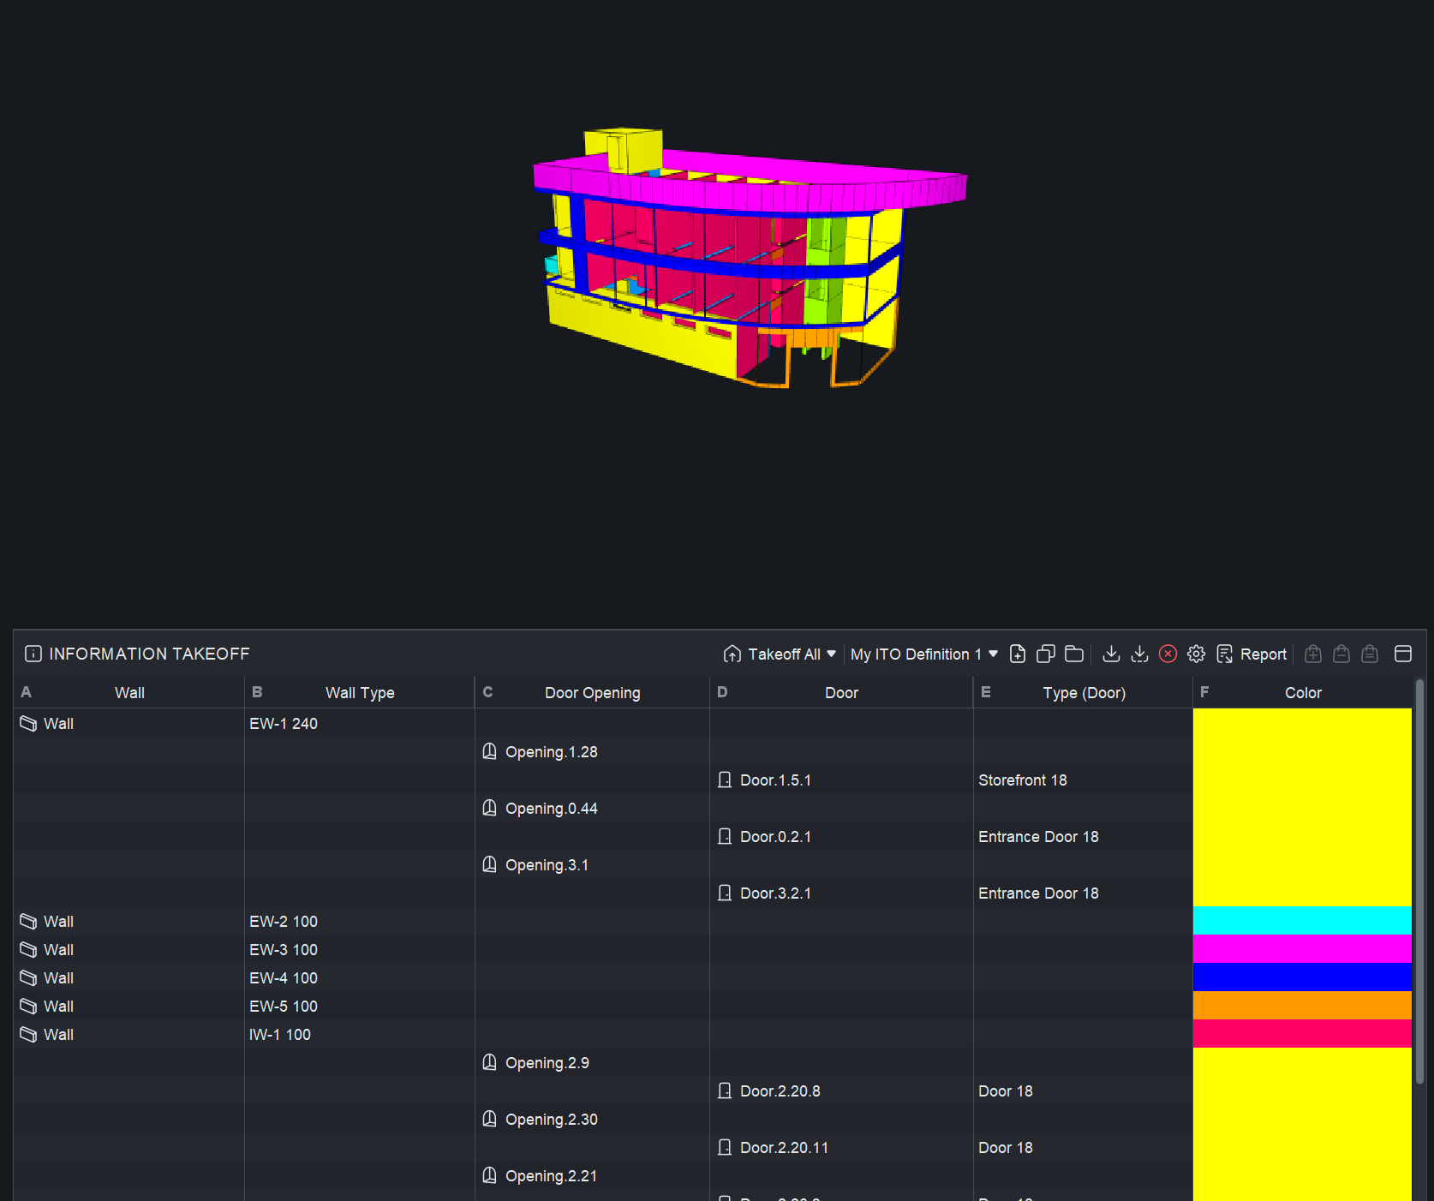Image resolution: width=1434 pixels, height=1201 pixels.
Task: Open the Takeoff All dropdown
Action: [x=780, y=654]
